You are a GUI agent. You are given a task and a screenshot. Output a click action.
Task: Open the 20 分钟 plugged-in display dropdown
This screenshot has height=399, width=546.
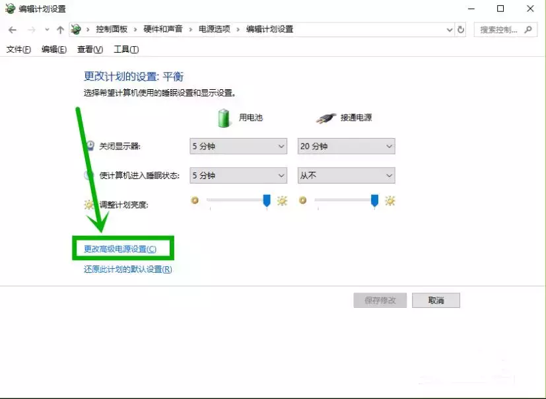click(x=346, y=145)
